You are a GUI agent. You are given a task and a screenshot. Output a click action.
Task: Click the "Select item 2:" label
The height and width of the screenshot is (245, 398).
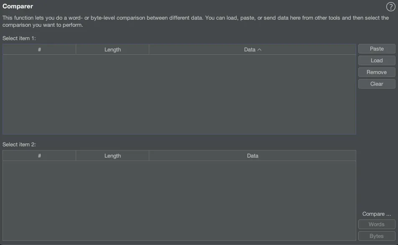click(19, 145)
